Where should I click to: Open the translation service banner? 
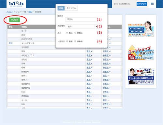pos(141,77)
